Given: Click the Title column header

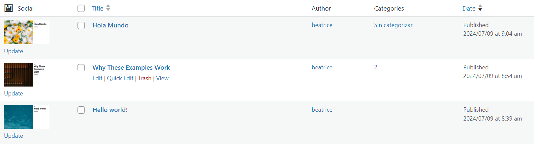Looking at the screenshot, I should click(97, 9).
